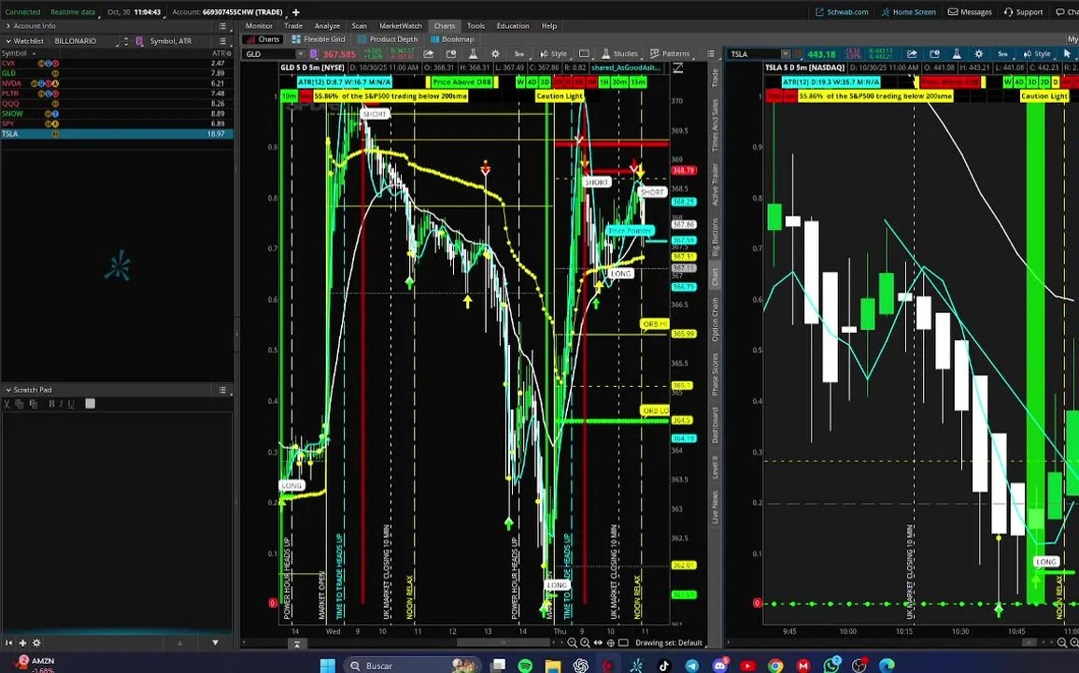The height and width of the screenshot is (673, 1079).
Task: Click the quick time frames icon on the TSLA chart
Action: coord(934,53)
